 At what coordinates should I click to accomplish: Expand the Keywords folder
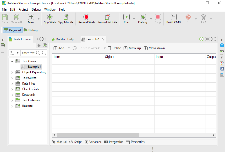click(x=12, y=95)
